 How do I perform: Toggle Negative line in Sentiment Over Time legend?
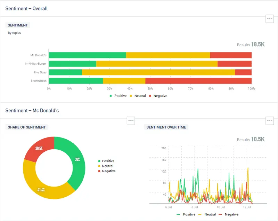229,214
